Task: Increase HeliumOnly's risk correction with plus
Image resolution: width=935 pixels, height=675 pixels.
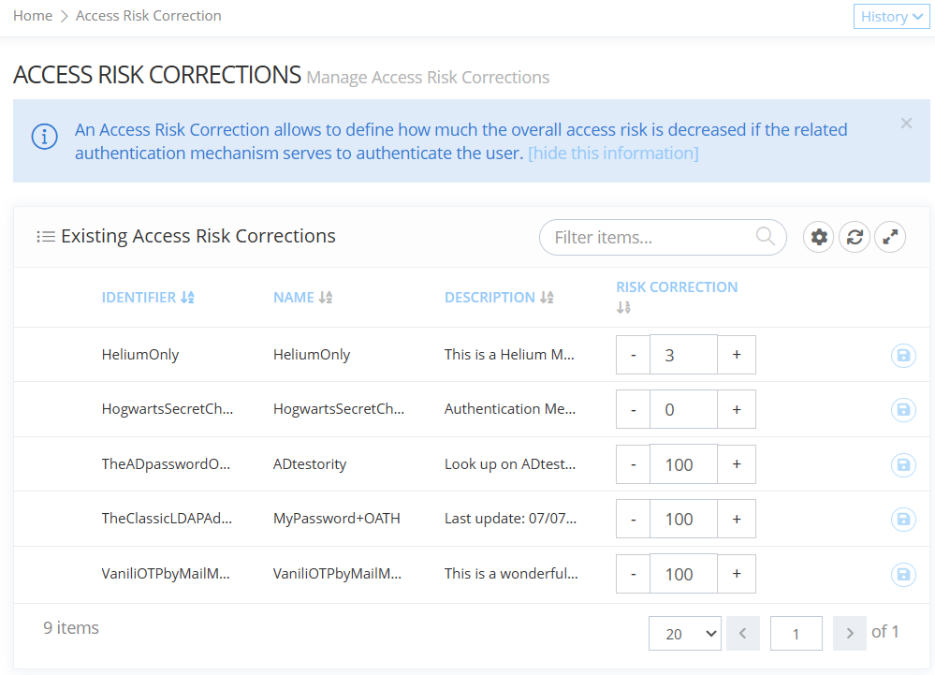Action: [736, 355]
